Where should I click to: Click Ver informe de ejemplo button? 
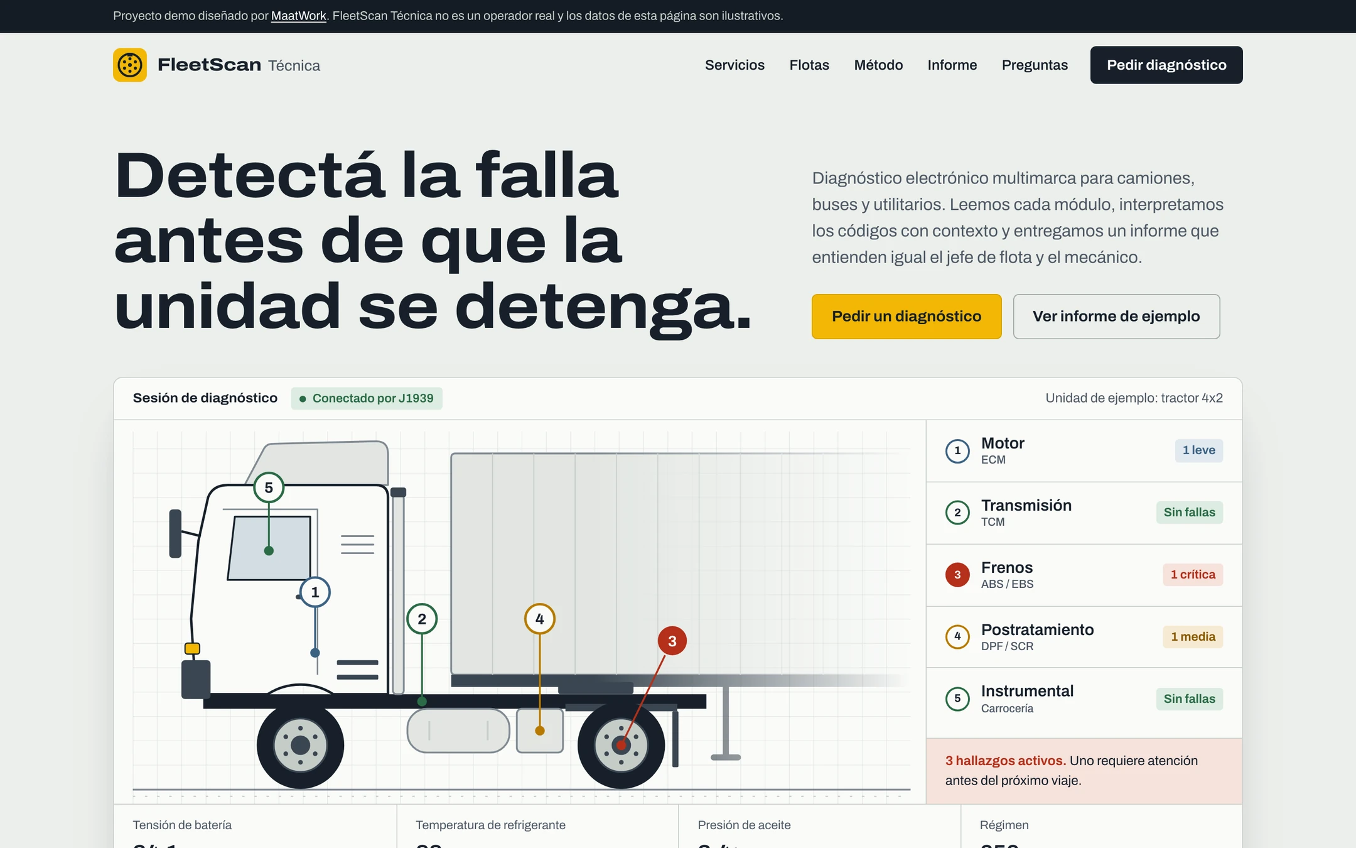coord(1116,317)
